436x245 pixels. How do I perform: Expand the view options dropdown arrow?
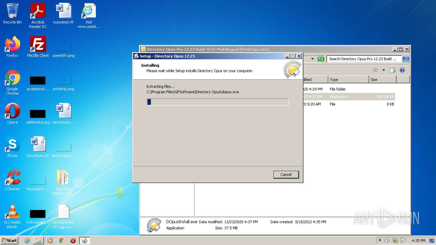click(x=384, y=70)
